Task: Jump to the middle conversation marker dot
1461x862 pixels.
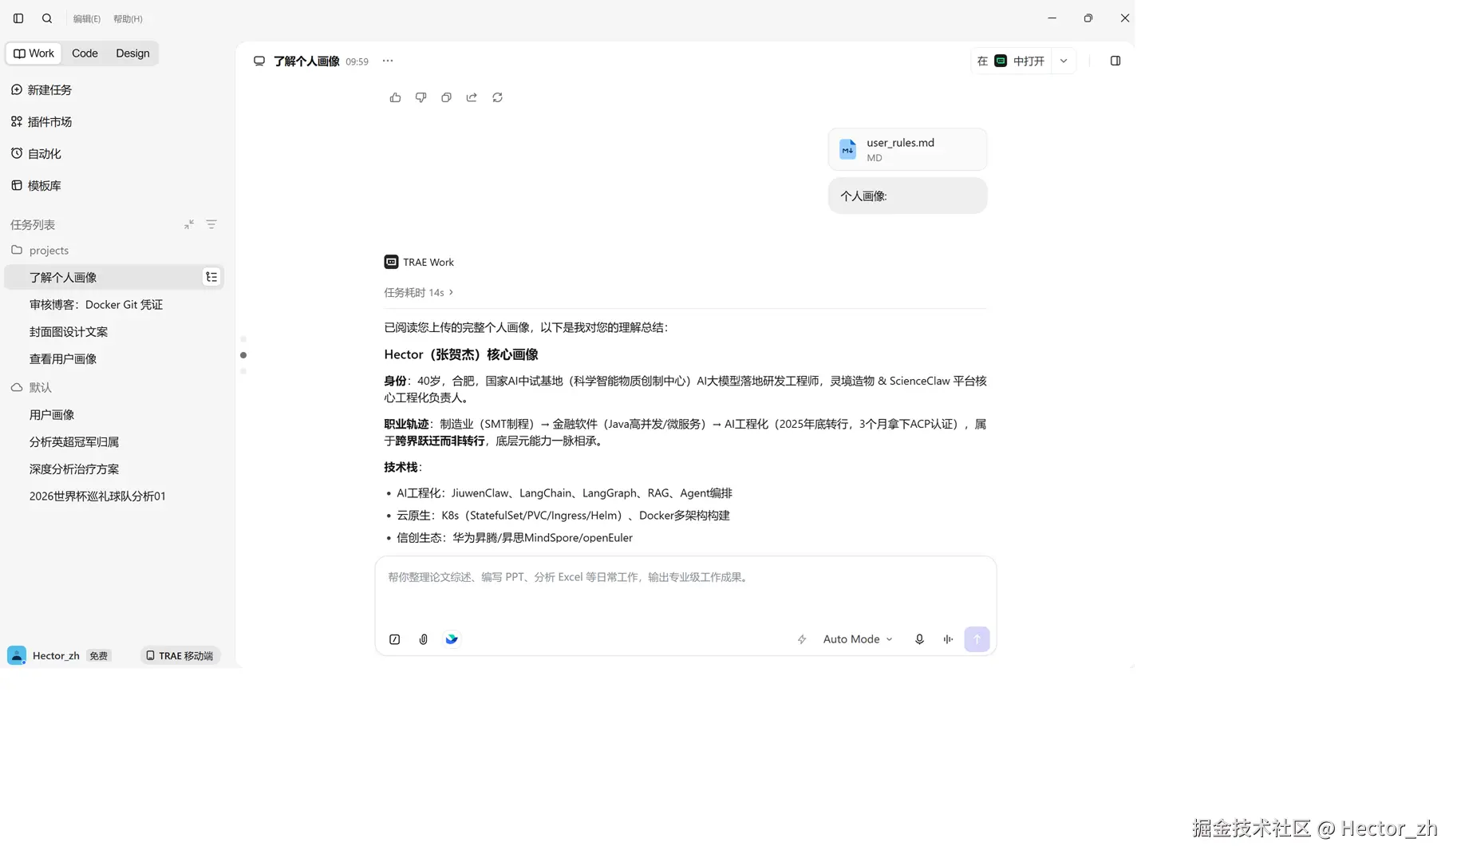Action: [x=243, y=356]
